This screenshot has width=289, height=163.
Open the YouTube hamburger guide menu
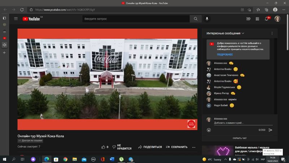pos(16,19)
